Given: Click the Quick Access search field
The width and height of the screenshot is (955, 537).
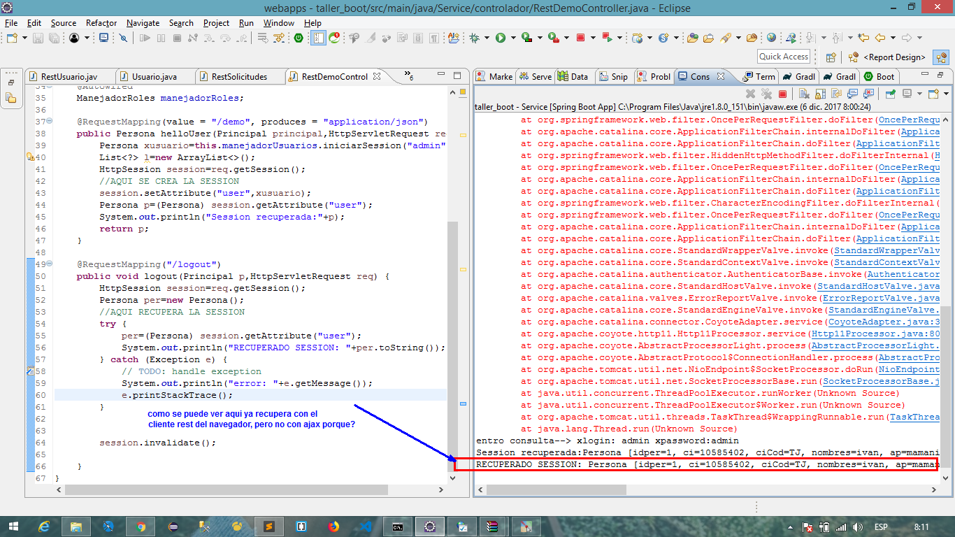Looking at the screenshot, I should click(784, 57).
